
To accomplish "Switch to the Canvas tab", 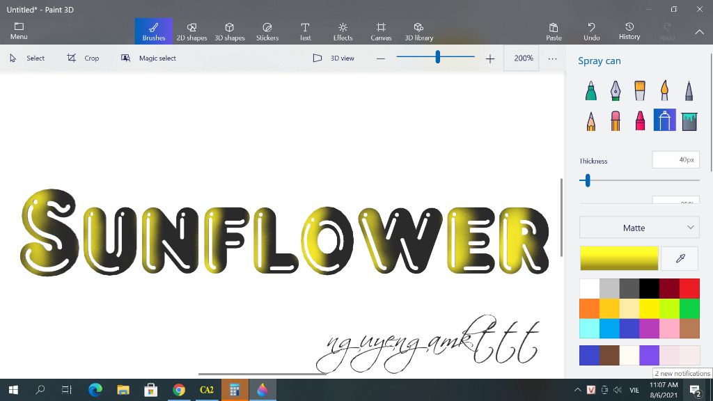I will pyautogui.click(x=381, y=31).
